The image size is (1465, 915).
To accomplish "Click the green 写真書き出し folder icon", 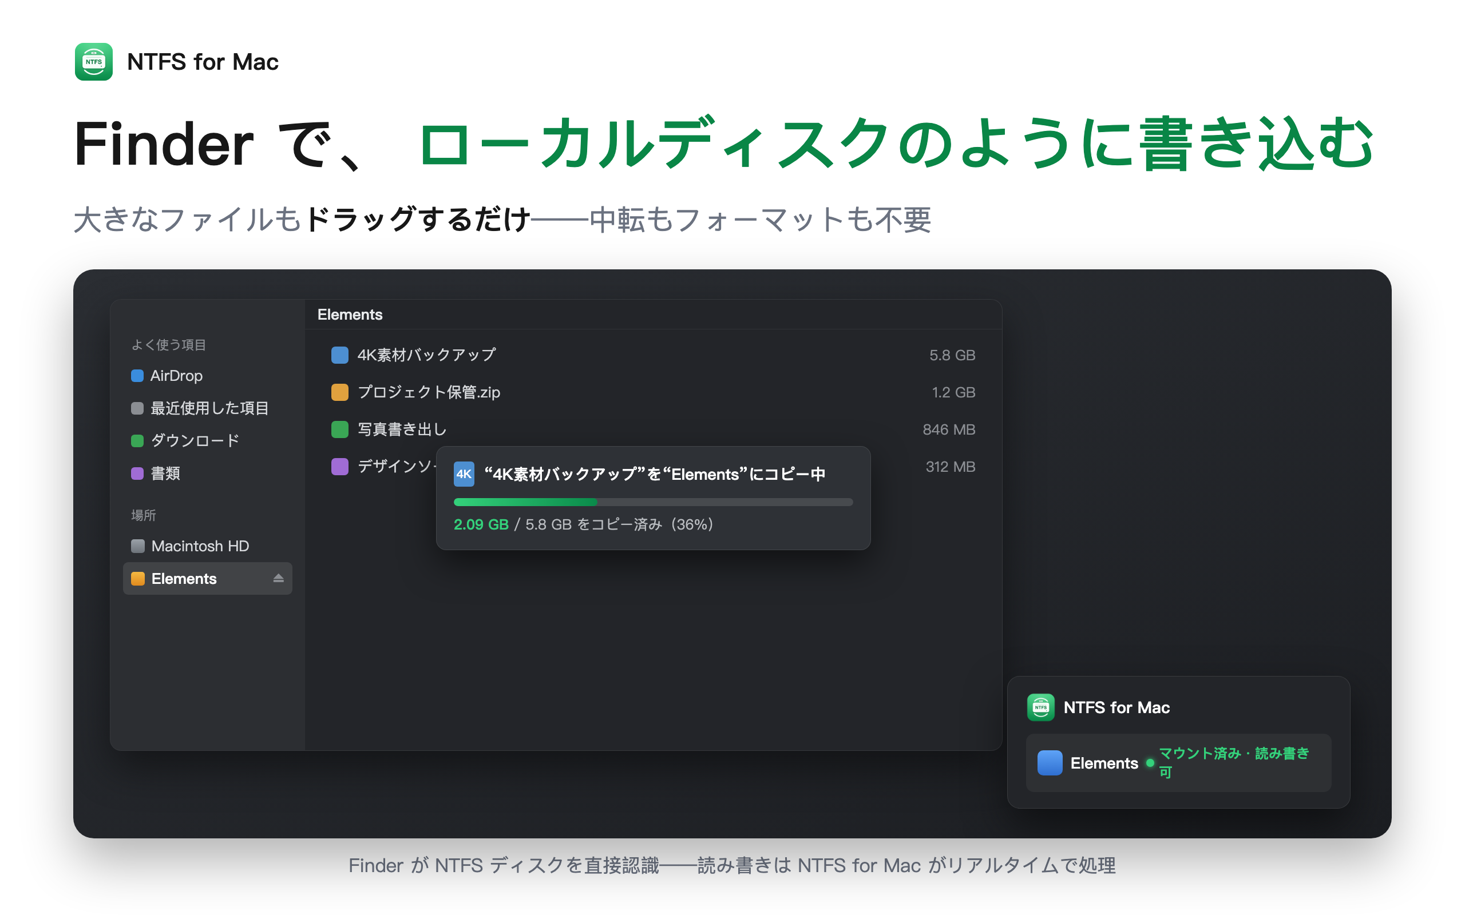I will (x=339, y=429).
